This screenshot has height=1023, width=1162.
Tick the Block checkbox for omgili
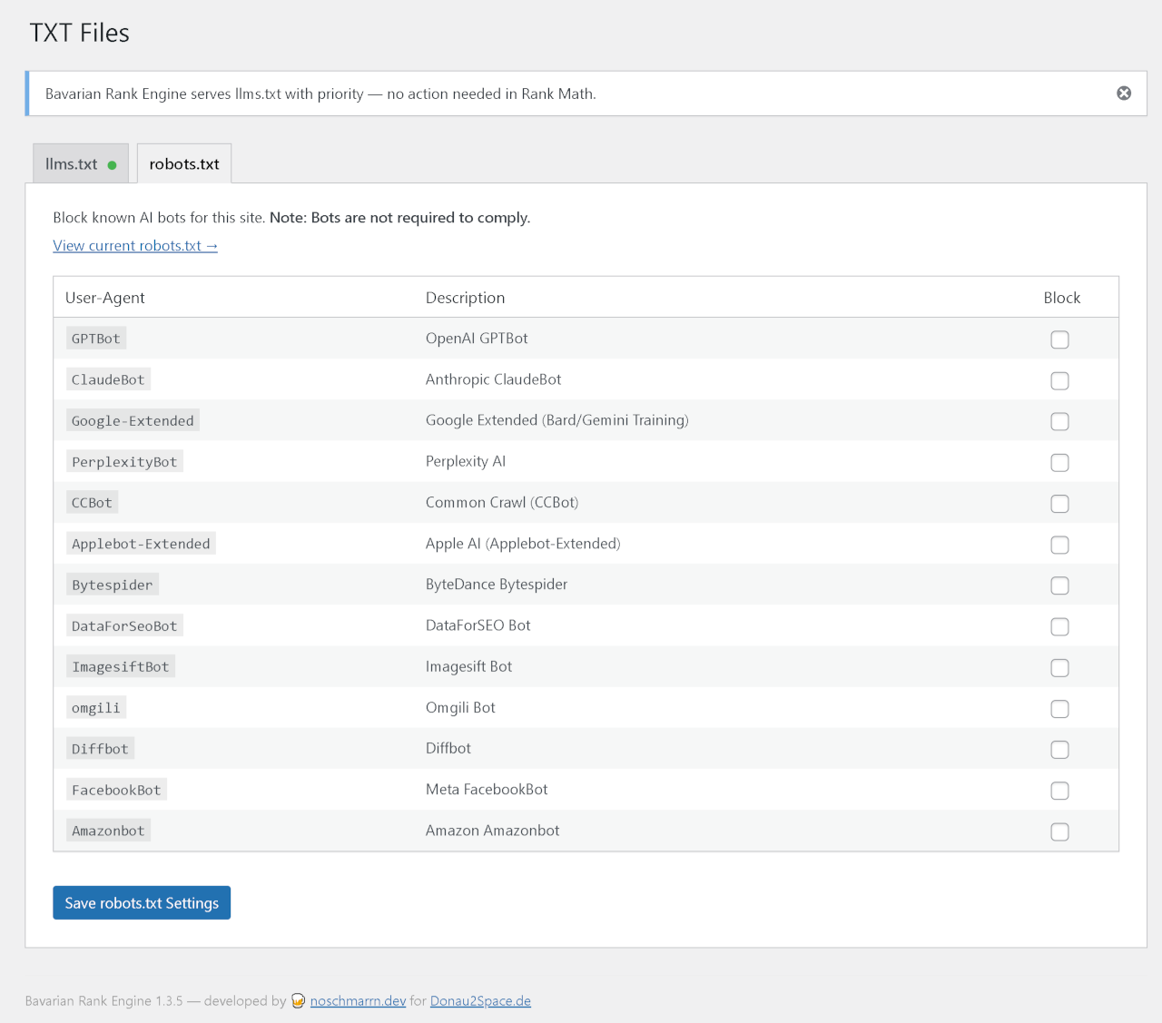coord(1059,709)
